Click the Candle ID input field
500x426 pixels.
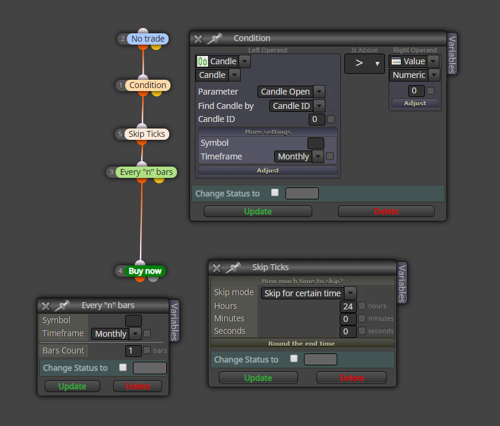(x=316, y=120)
